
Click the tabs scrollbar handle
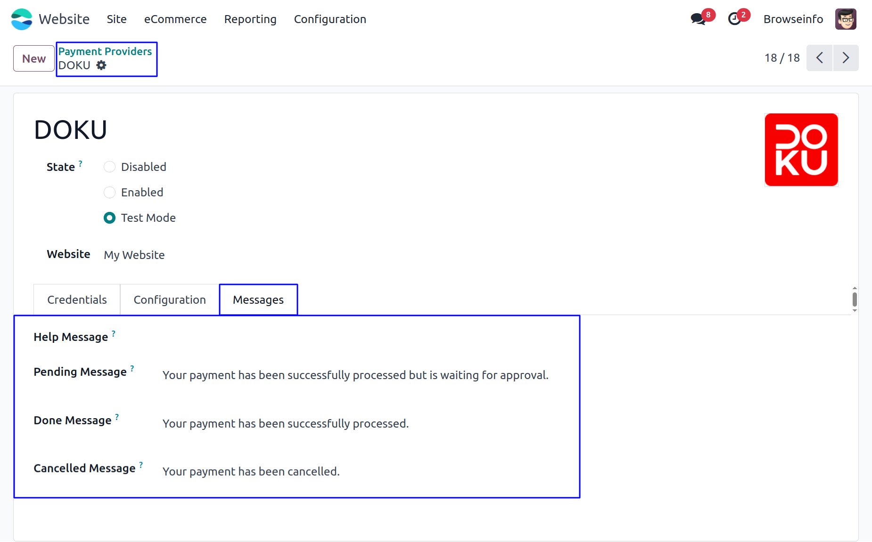[x=855, y=299]
